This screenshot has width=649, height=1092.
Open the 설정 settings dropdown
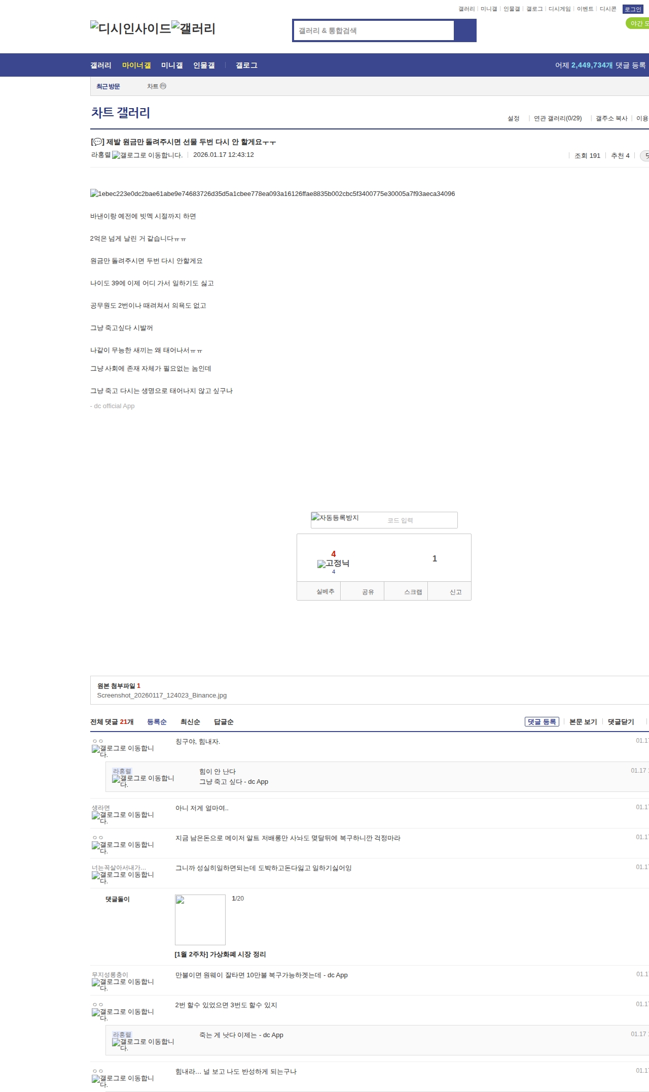(513, 118)
